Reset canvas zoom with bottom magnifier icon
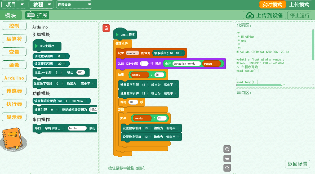 click(227, 168)
